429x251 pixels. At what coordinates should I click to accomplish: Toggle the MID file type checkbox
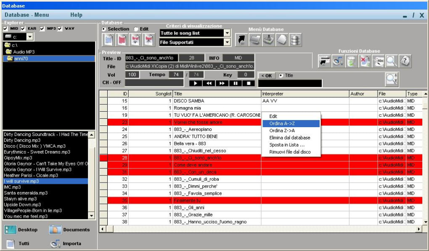pos(5,29)
